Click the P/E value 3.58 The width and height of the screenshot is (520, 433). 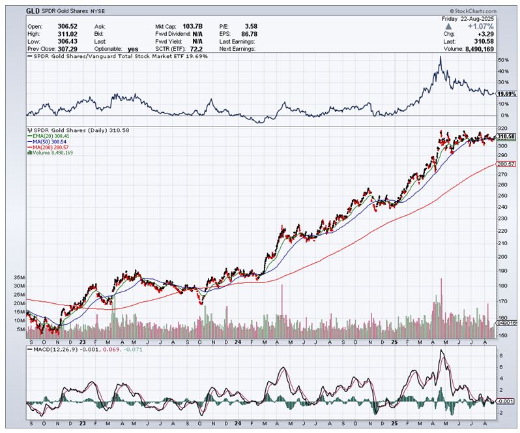coord(251,26)
